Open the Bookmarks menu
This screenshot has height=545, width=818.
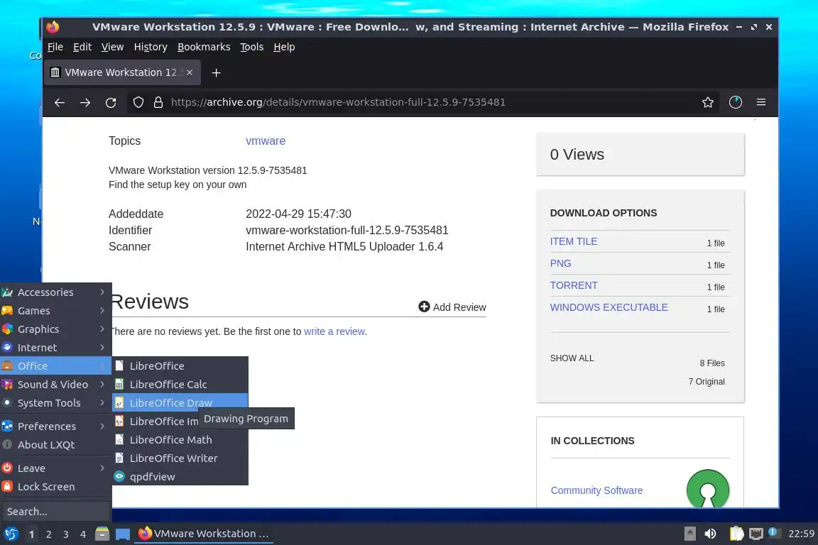click(204, 47)
